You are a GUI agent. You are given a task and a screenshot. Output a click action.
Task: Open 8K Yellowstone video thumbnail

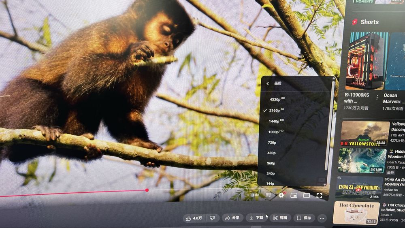tap(365, 134)
